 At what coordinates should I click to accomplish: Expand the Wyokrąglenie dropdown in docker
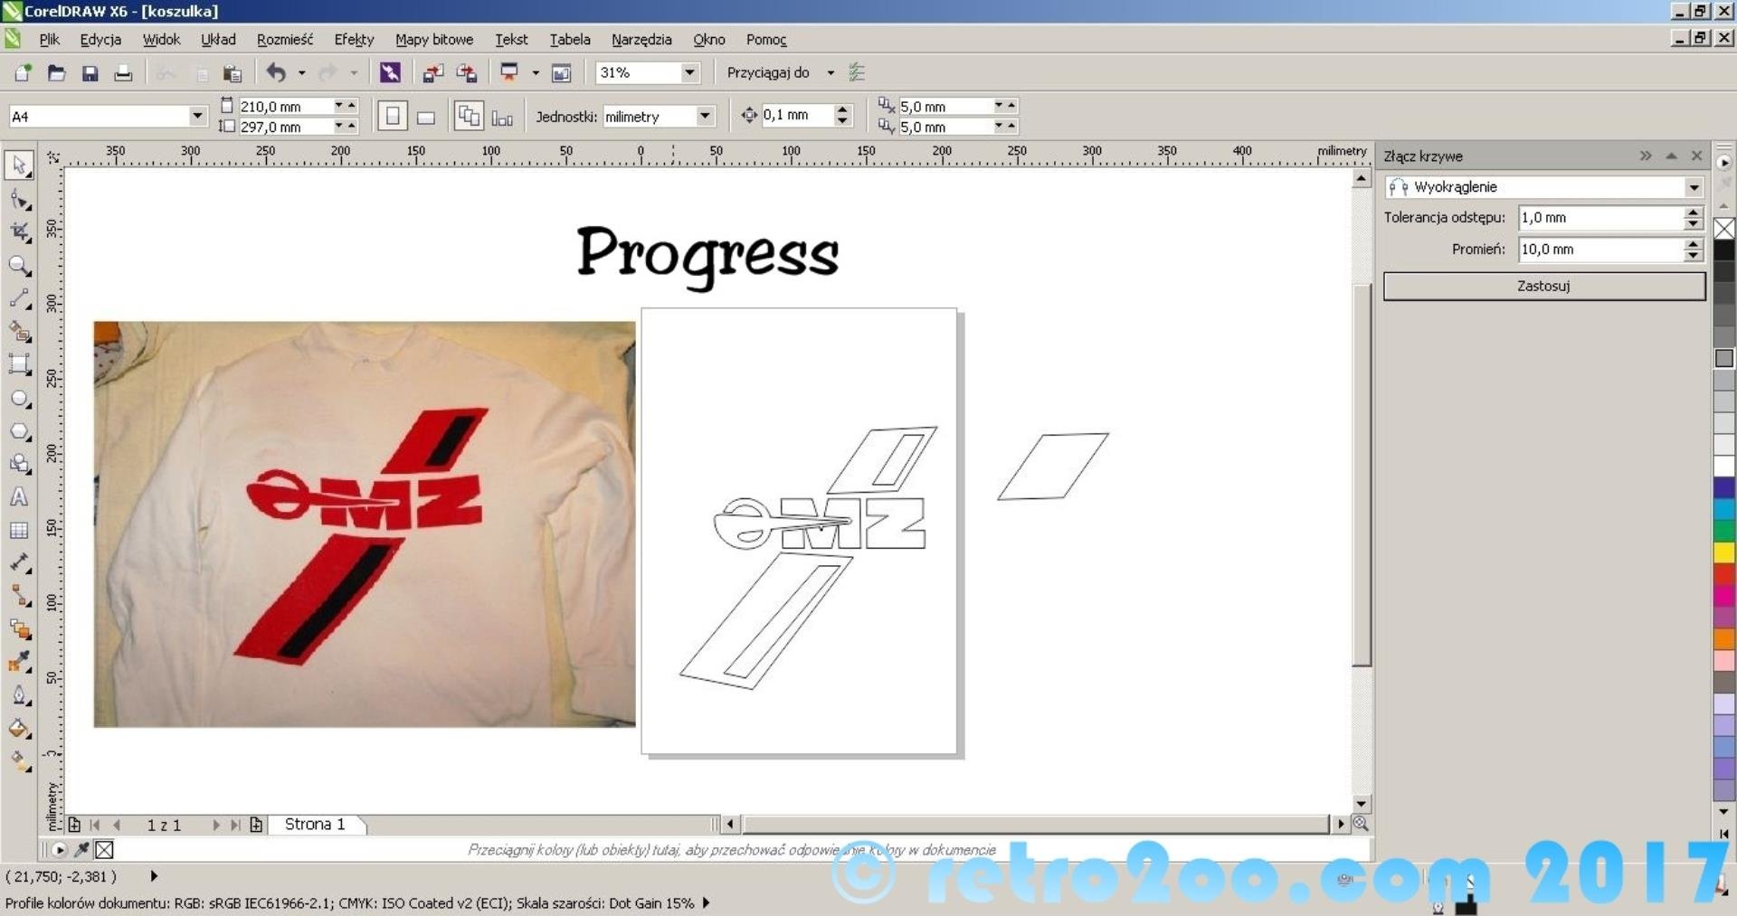click(1693, 187)
